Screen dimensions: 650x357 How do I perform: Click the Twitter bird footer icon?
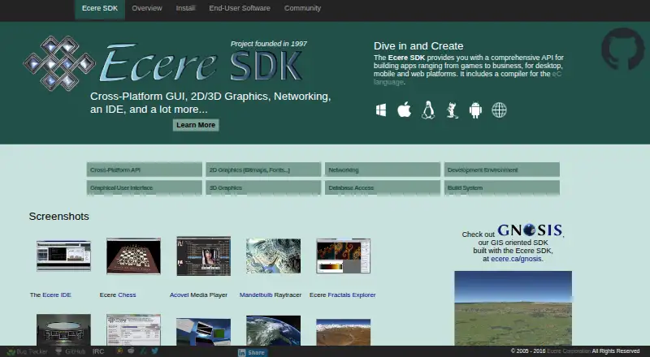pyautogui.click(x=154, y=351)
